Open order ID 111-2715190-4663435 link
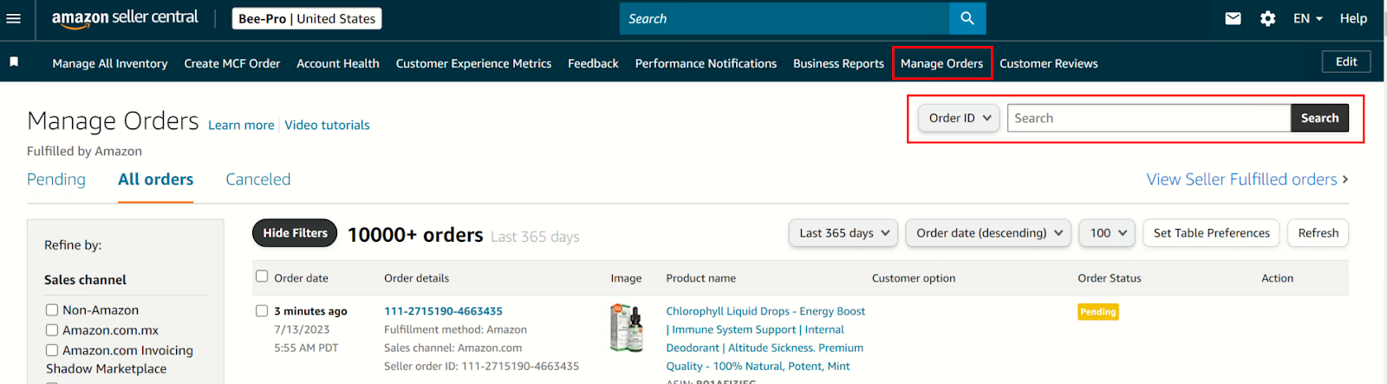1387x384 pixels. click(443, 311)
